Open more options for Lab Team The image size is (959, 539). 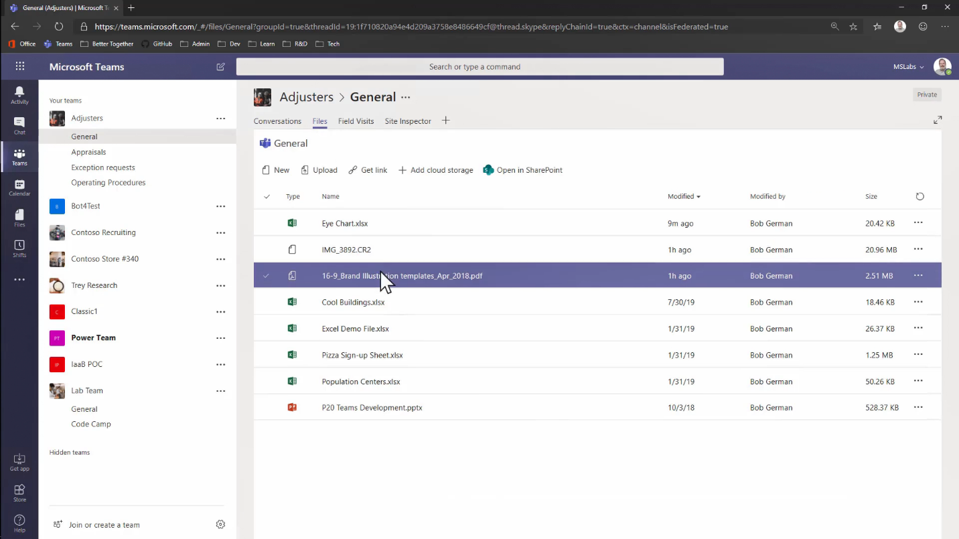(x=220, y=391)
